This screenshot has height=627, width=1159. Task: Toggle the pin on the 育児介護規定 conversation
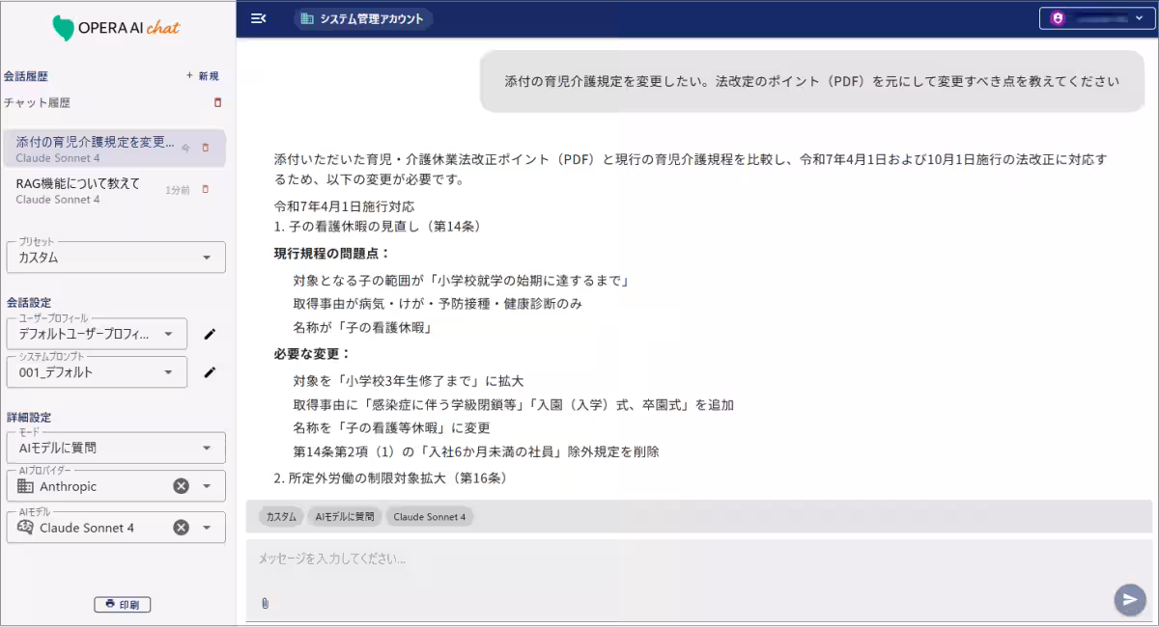[x=186, y=148]
